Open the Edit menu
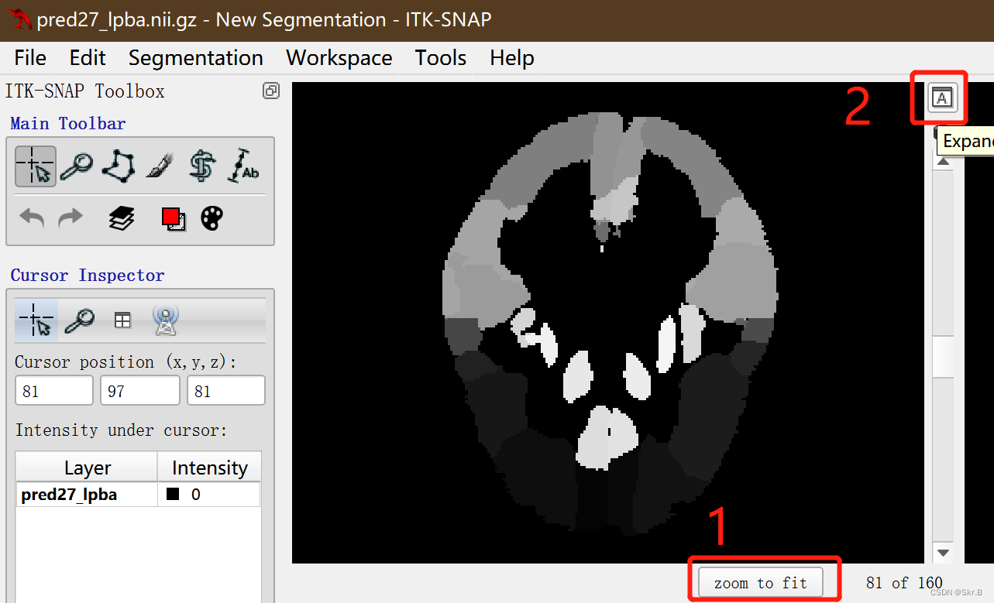Viewport: 994px width, 603px height. click(x=88, y=58)
